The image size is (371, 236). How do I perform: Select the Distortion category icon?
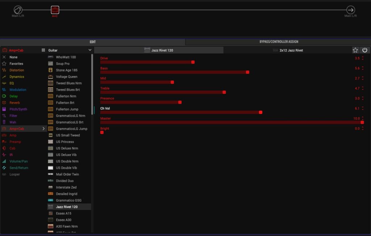click(x=4, y=70)
